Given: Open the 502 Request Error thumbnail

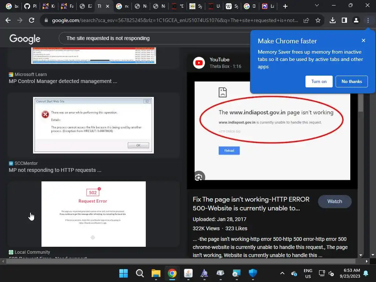Looking at the screenshot, I should click(94, 214).
